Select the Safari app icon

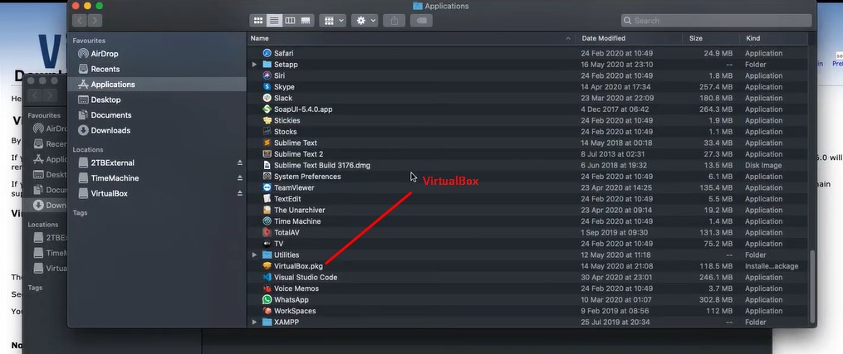(x=267, y=53)
